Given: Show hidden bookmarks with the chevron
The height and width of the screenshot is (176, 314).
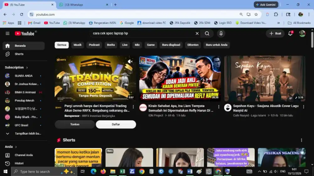Looking at the screenshot, I should point(278,23).
